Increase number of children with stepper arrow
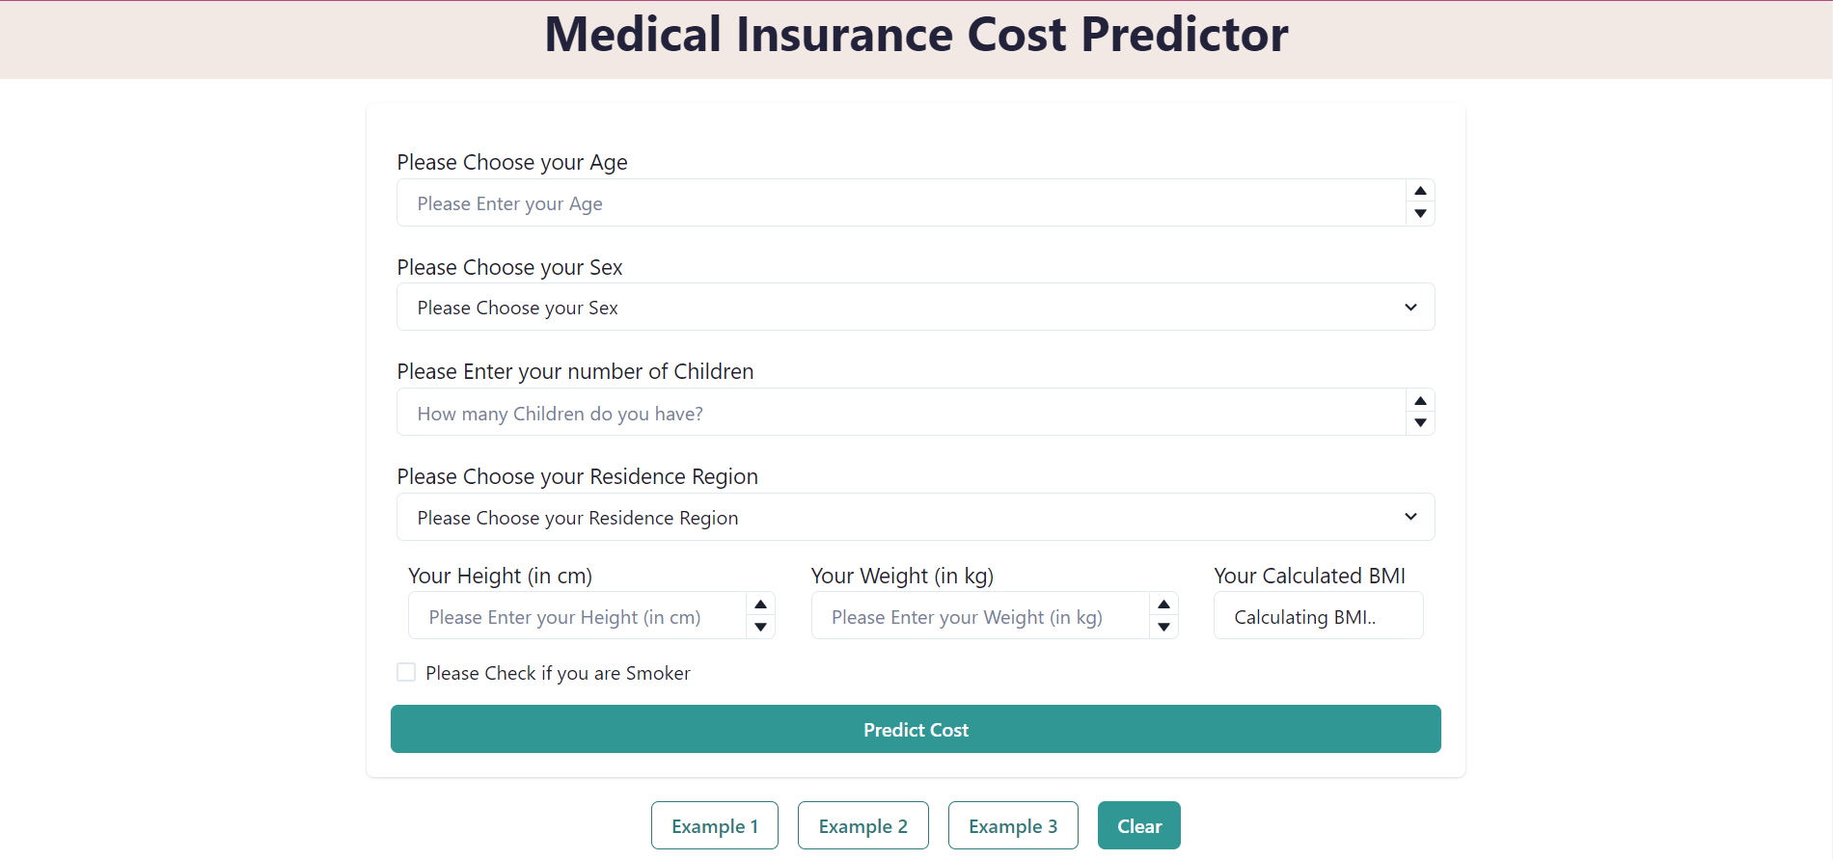Screen dimensions: 1833x860 [x=1420, y=401]
